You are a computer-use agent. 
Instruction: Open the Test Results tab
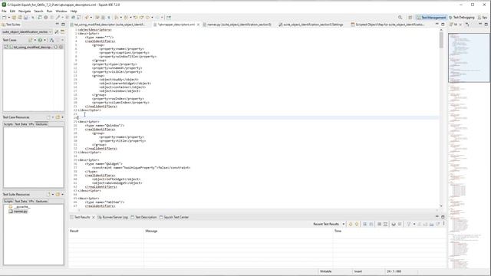(x=82, y=217)
